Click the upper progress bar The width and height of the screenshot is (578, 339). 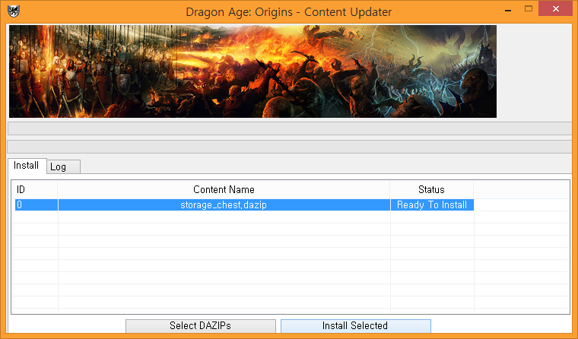tap(289, 128)
